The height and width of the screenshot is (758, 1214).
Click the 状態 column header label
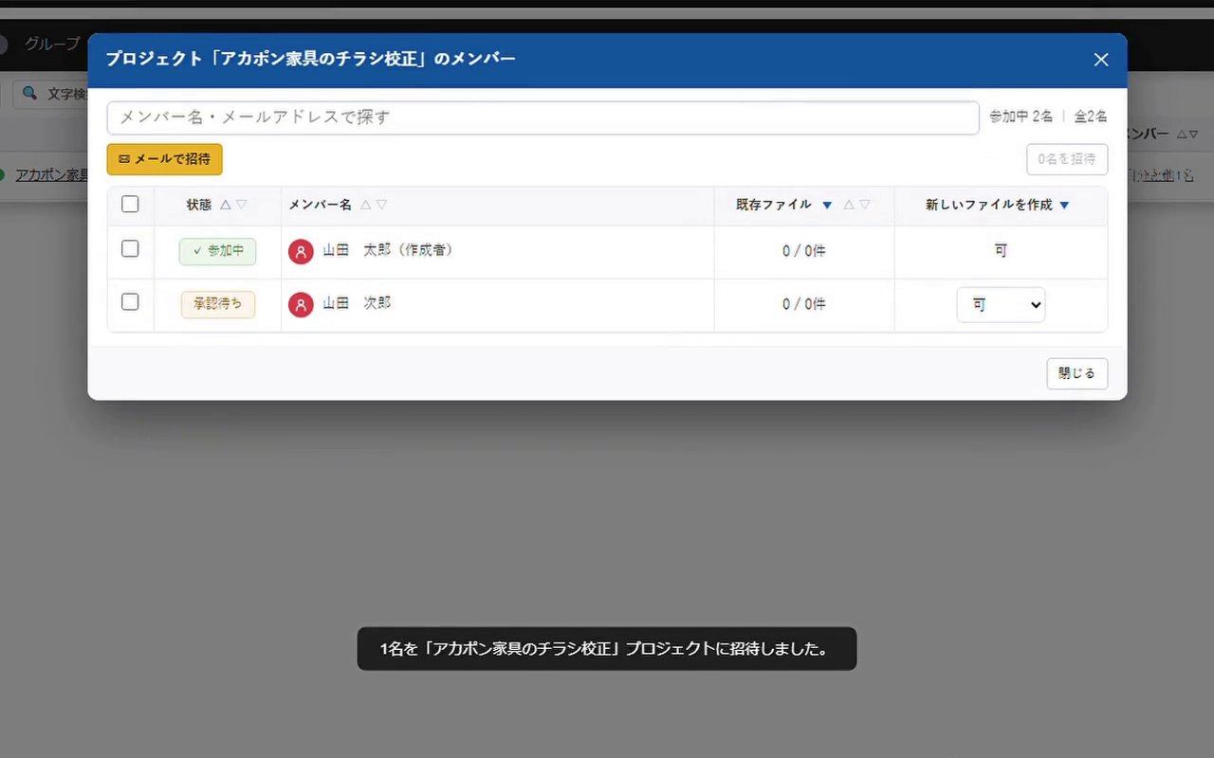[199, 205]
